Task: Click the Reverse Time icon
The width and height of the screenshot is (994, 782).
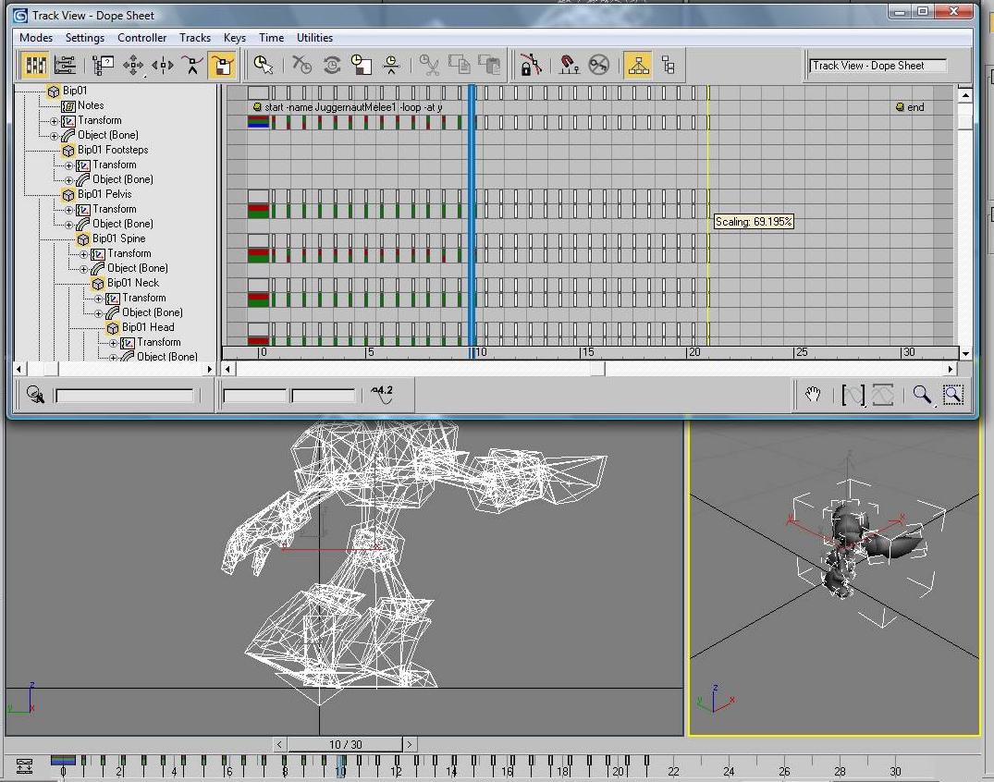Action: 332,65
